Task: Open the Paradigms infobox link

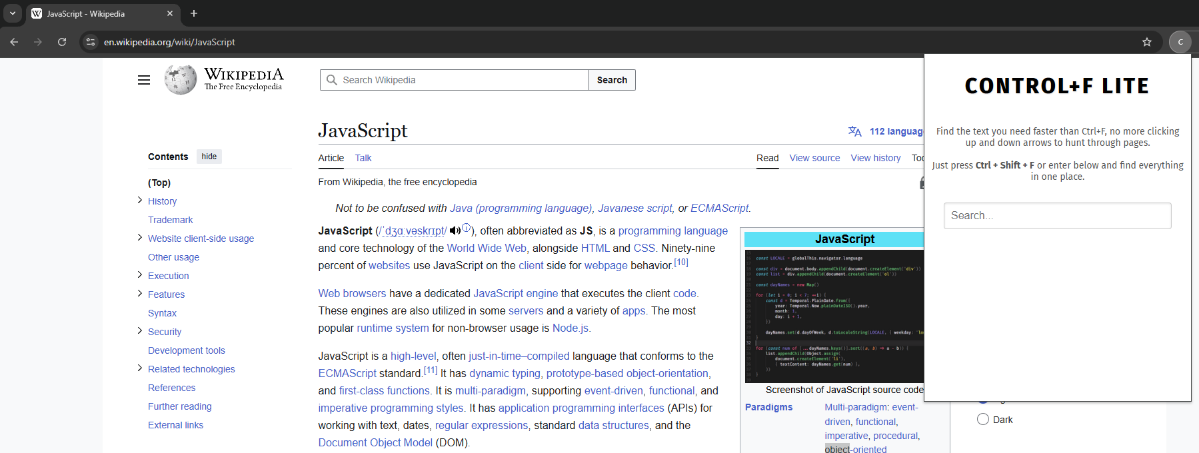Action: [769, 407]
